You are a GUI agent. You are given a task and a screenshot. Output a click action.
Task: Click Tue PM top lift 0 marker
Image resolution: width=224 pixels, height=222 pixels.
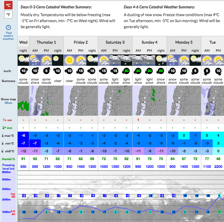pos(219,196)
